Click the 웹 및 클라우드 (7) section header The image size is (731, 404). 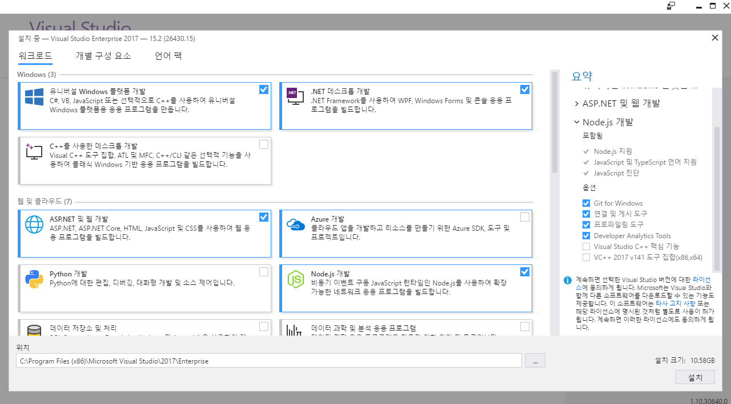coord(45,202)
